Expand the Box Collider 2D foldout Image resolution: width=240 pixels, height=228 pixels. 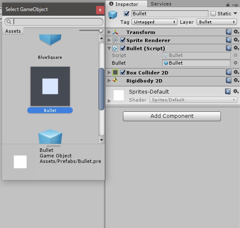(x=109, y=72)
